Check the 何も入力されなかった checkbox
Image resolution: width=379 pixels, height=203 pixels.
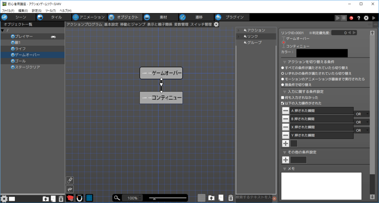[x=282, y=97]
